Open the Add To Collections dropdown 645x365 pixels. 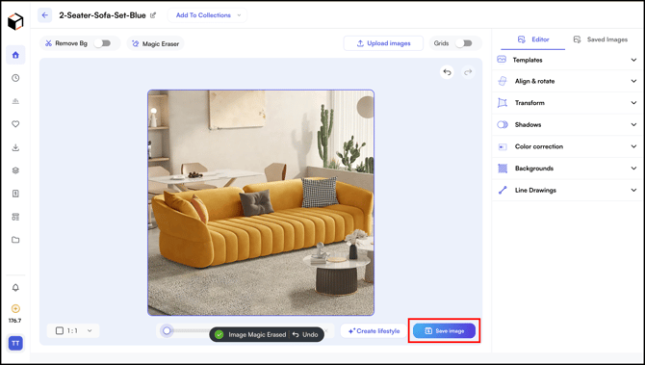point(207,15)
